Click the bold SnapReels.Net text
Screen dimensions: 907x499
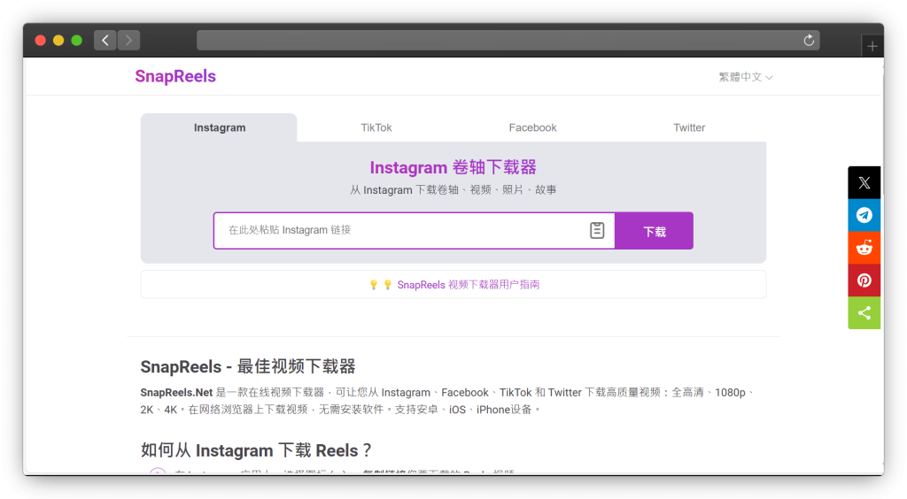[176, 393]
